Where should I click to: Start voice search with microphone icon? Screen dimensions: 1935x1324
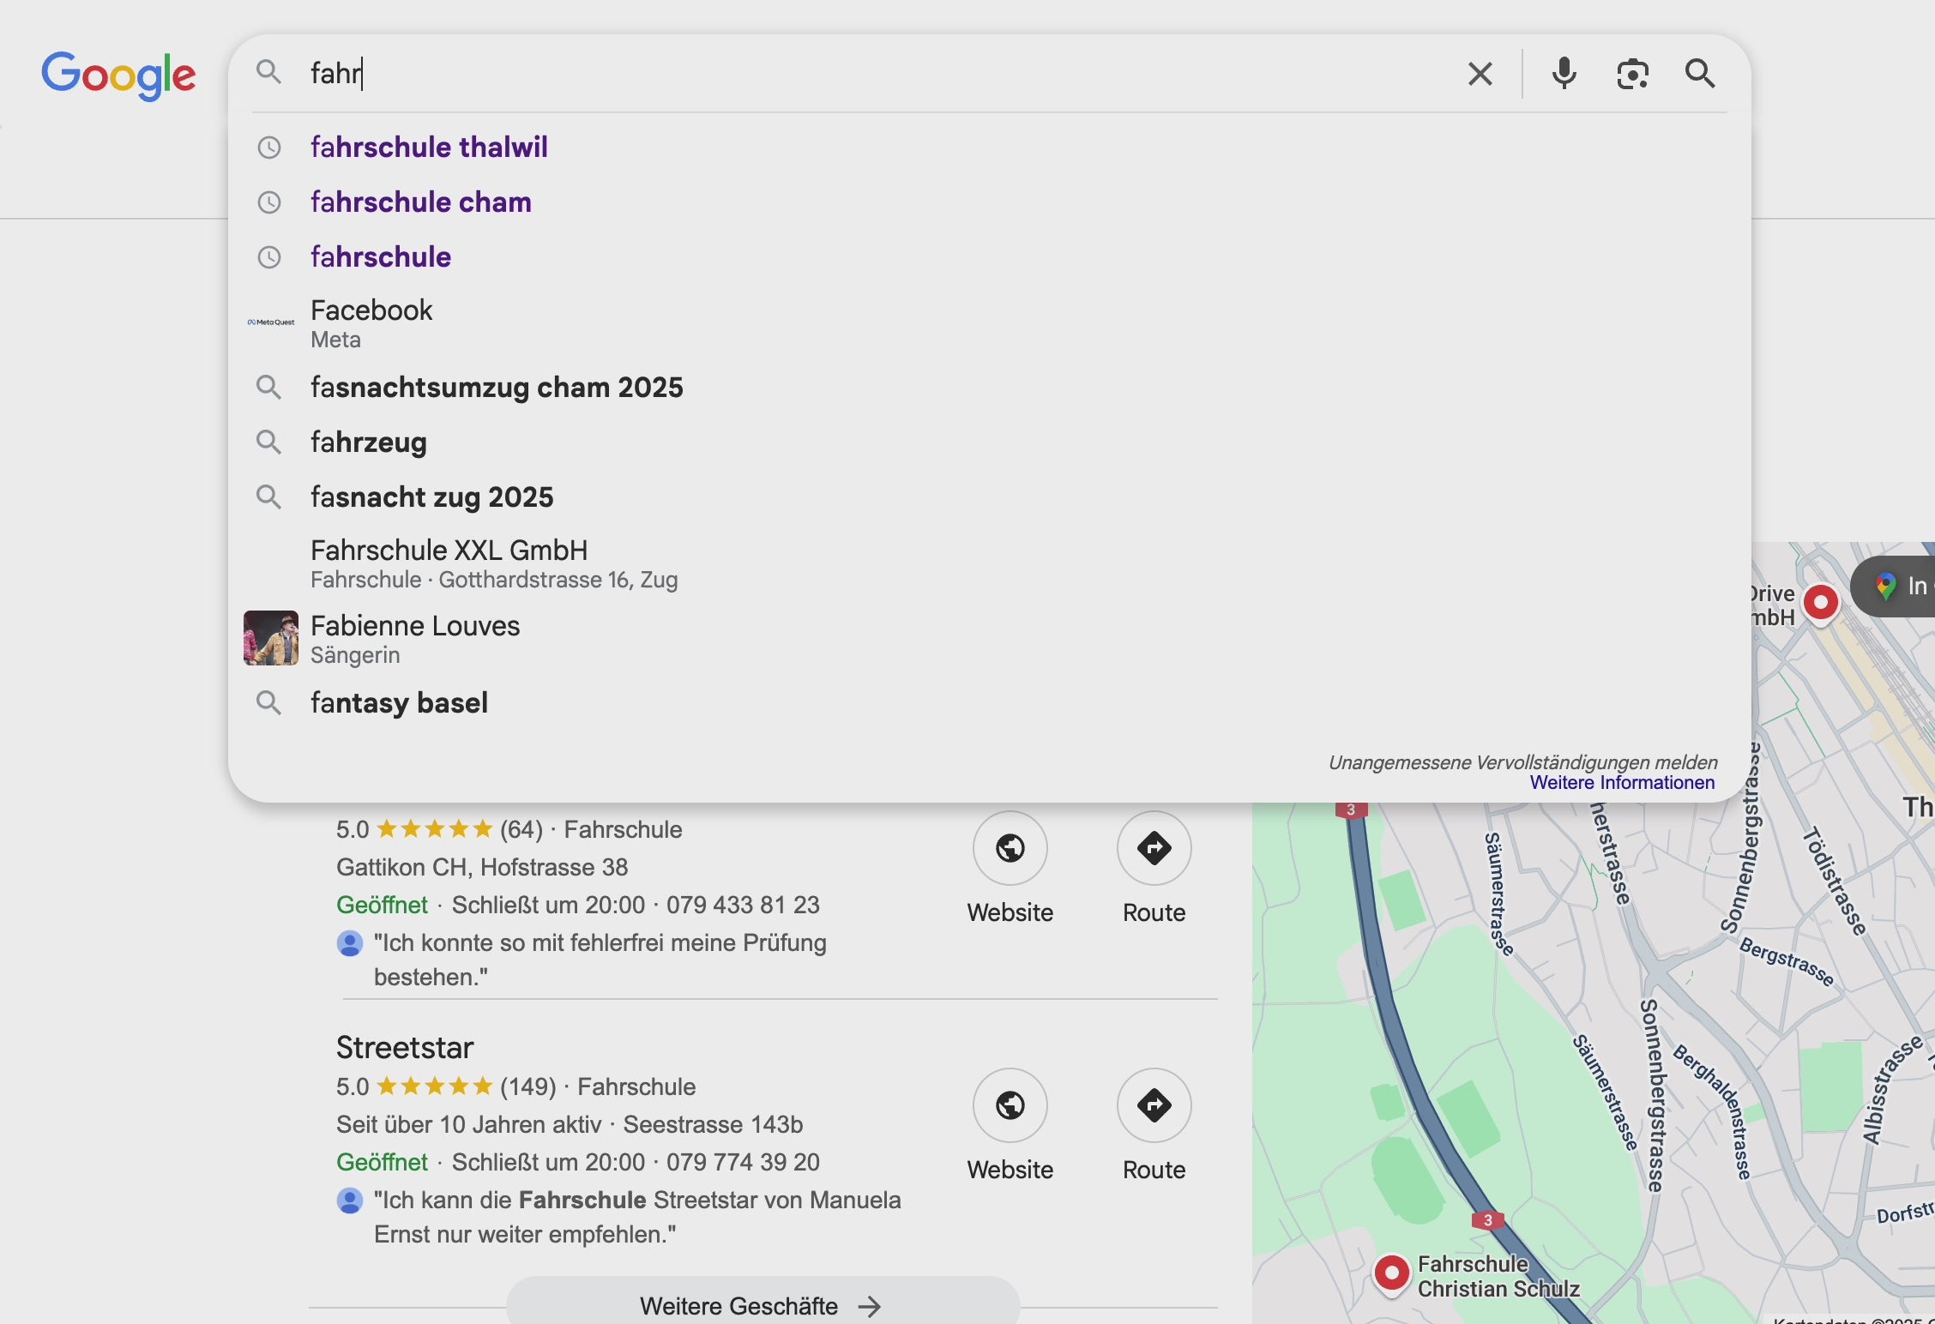point(1564,74)
